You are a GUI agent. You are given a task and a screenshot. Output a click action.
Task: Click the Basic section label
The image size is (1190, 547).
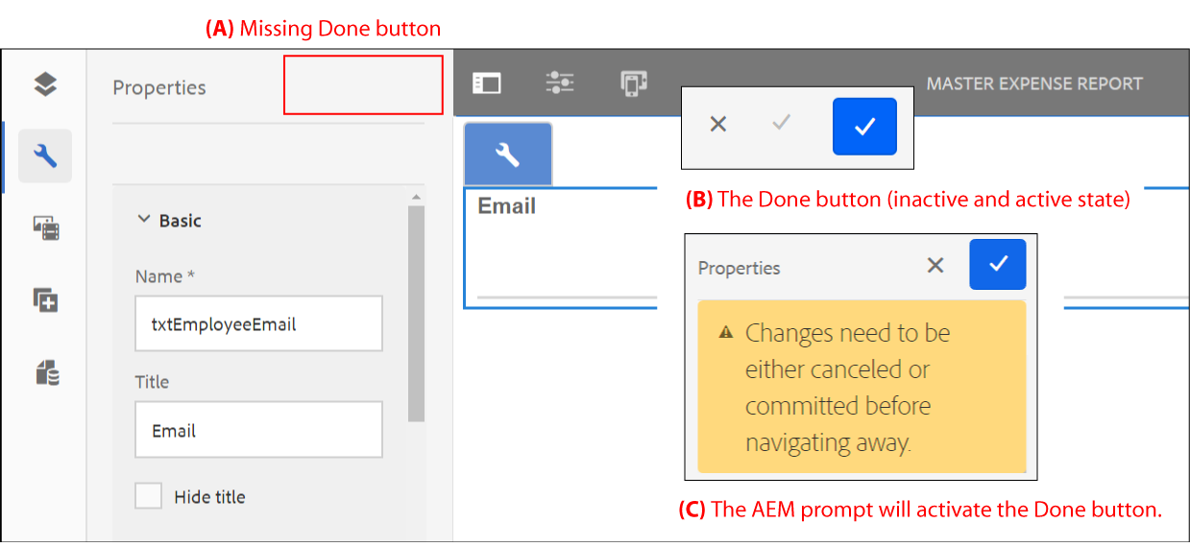coord(181,221)
